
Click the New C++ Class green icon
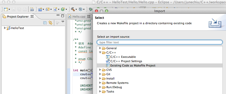(x=63, y=9)
